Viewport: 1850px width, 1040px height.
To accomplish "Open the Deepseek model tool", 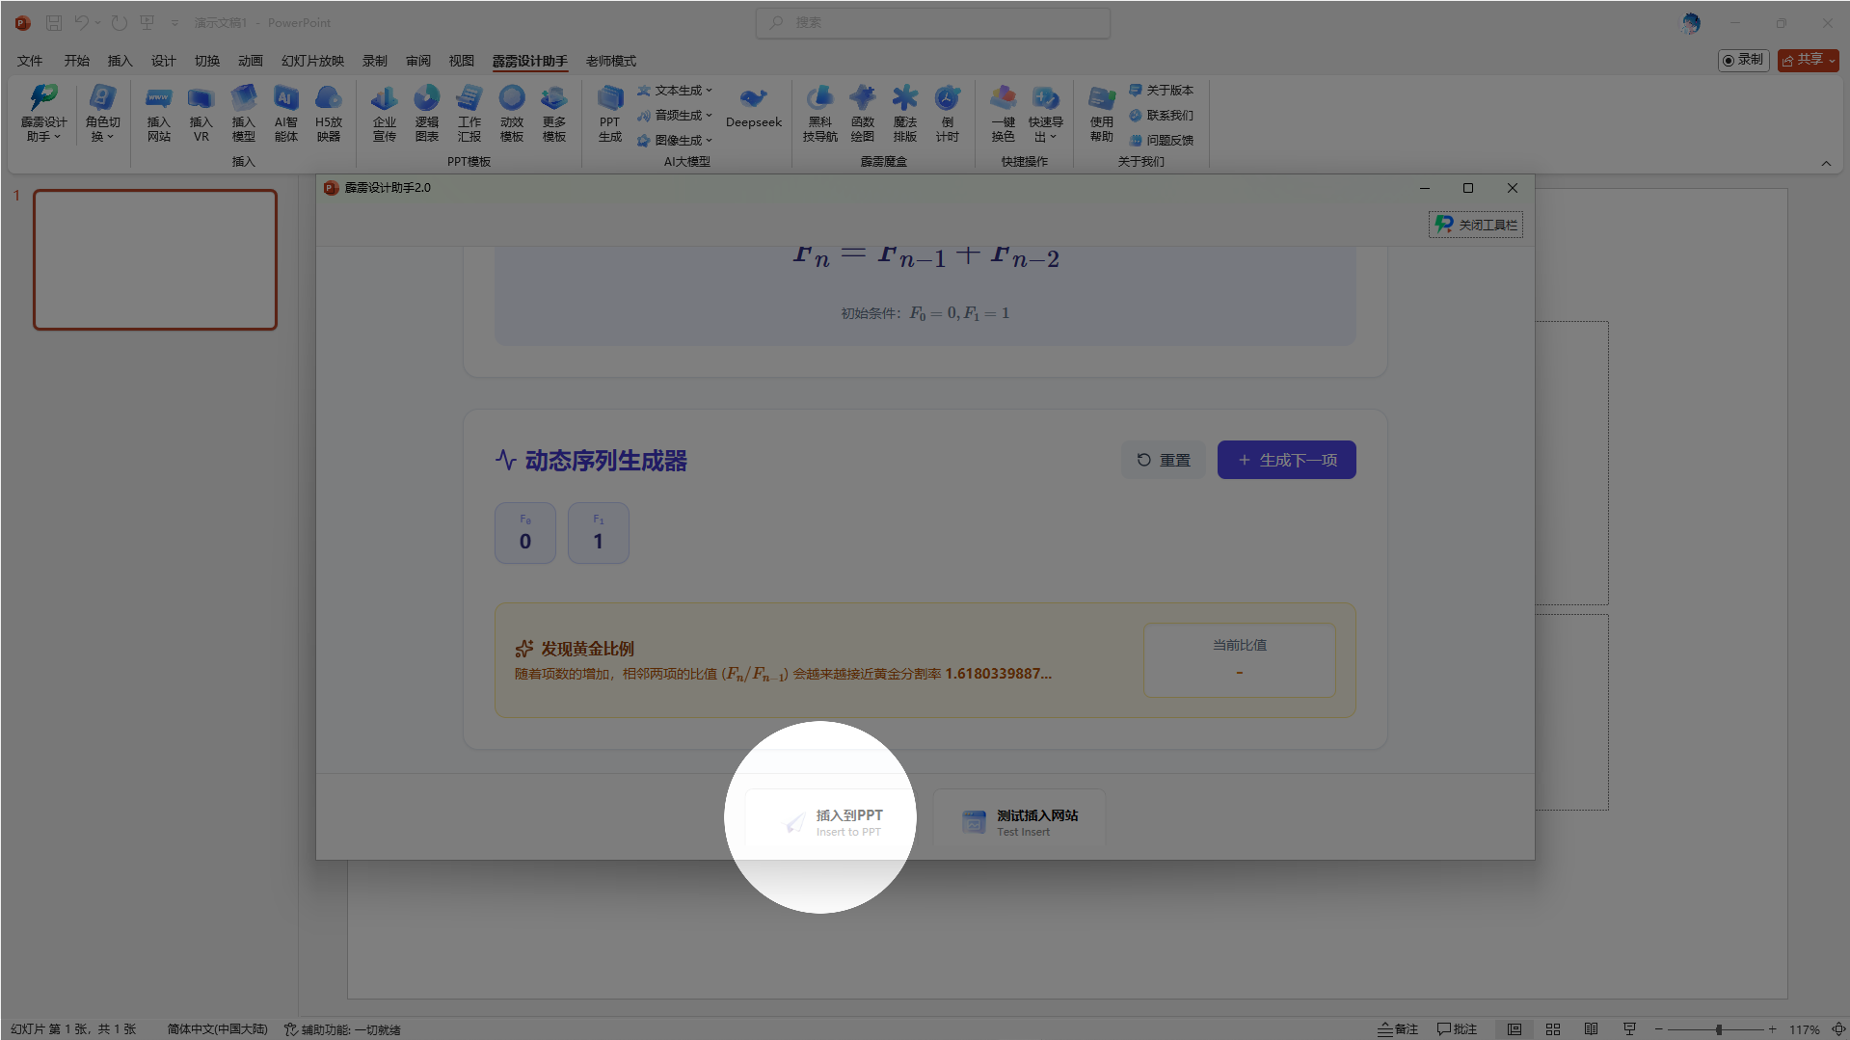I will pos(754,108).
